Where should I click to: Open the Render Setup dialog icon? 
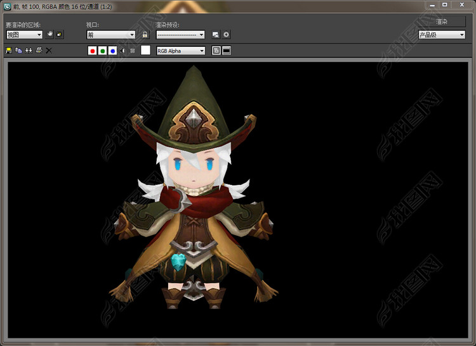click(216, 35)
